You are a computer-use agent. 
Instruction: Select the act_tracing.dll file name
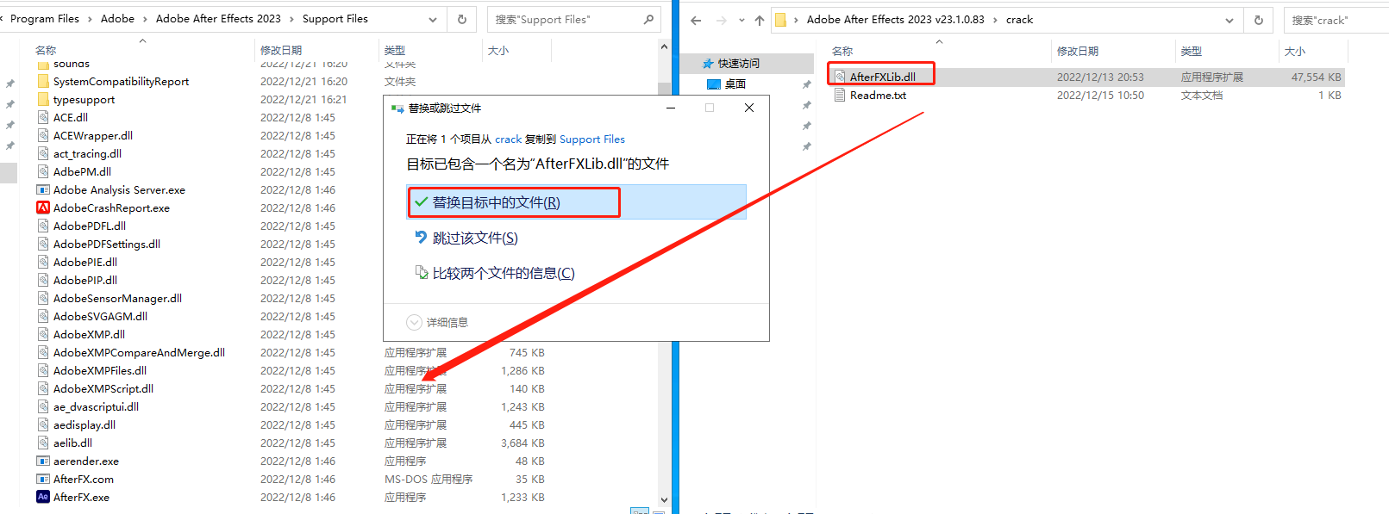pos(87,153)
